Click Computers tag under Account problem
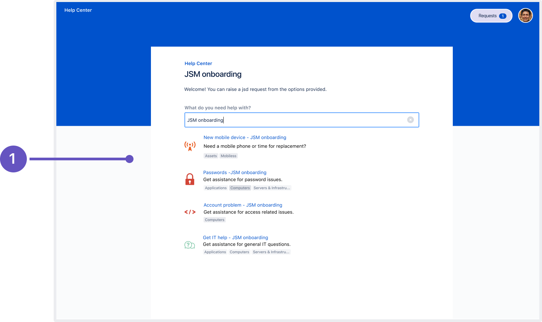Viewport: 542px width, 322px height. click(x=215, y=220)
